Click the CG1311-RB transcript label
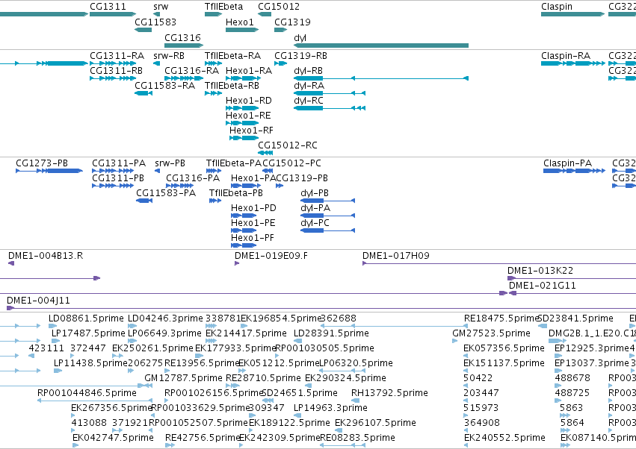The image size is (636, 449). pos(116,70)
